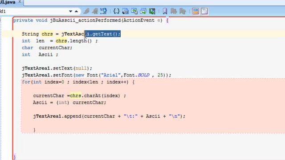The image size is (285, 160).
Task: Click the white page layout toolbar icon
Action: tap(204, 11)
